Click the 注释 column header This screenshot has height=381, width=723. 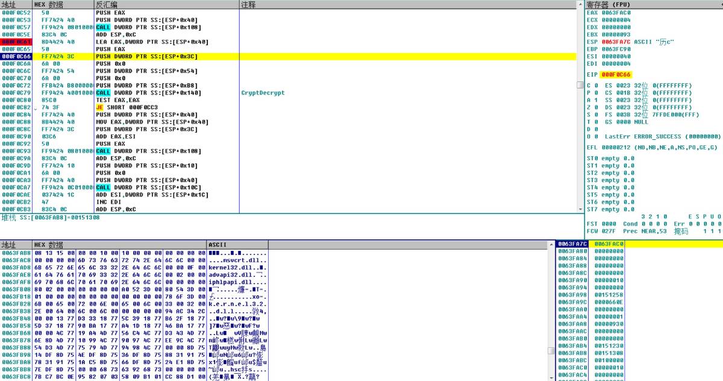click(408, 4)
